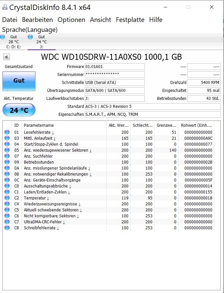Click the Eigenschaften S.M.A.R.T. field
The height and width of the screenshot is (293, 224).
[152, 114]
